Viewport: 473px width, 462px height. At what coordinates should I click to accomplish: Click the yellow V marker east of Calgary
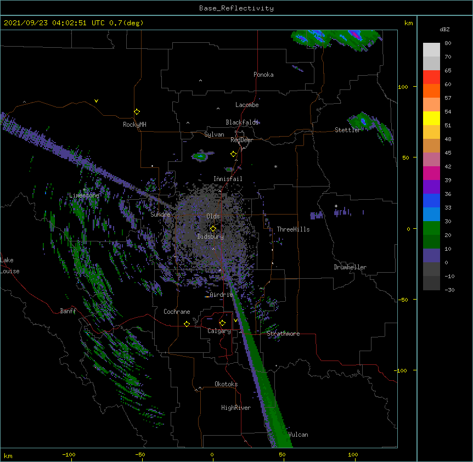tap(235, 320)
